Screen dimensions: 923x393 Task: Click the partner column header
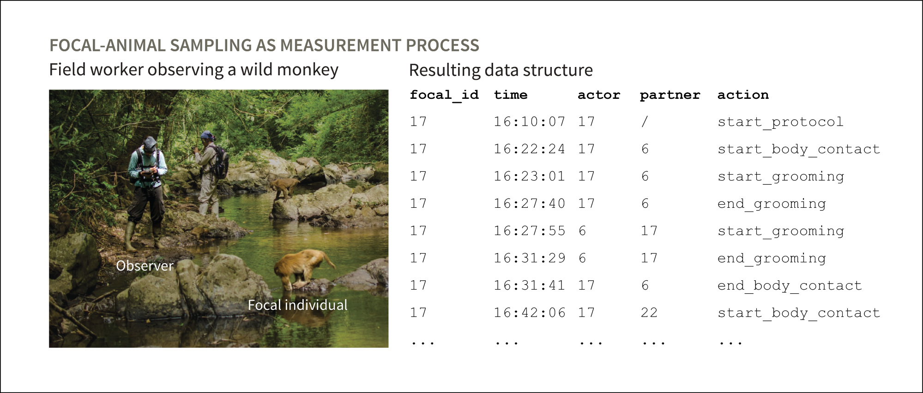coord(670,95)
